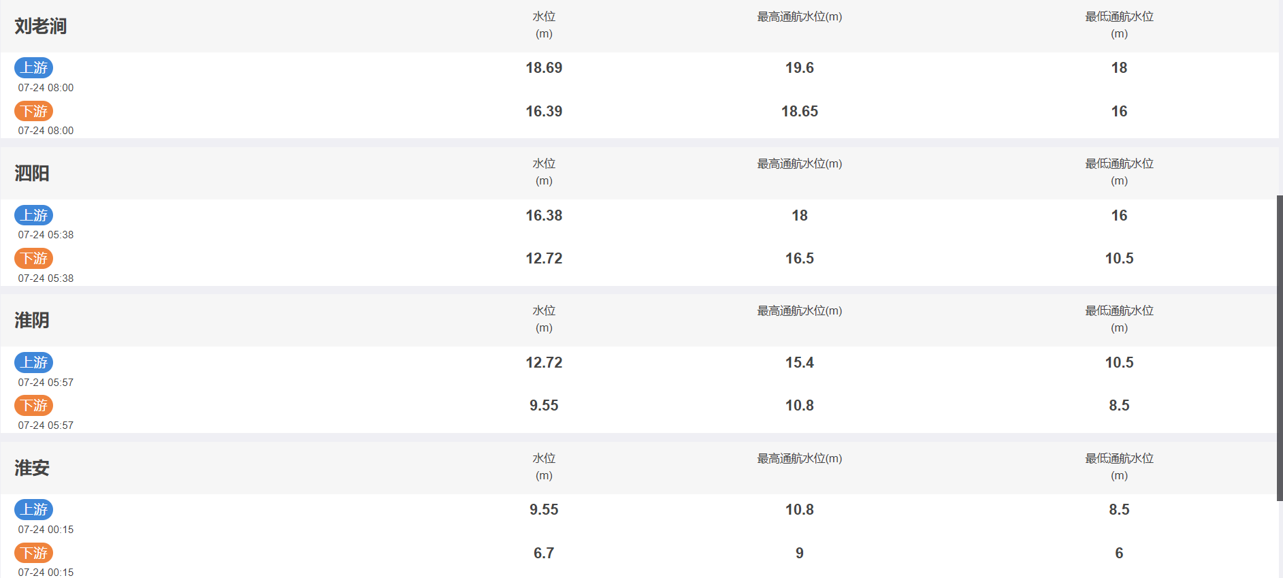Click the 上游 badge under 淮安
1283x578 pixels.
(33, 509)
